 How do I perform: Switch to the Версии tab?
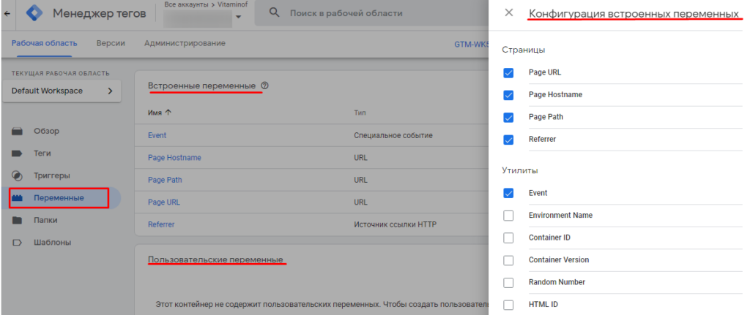110,43
